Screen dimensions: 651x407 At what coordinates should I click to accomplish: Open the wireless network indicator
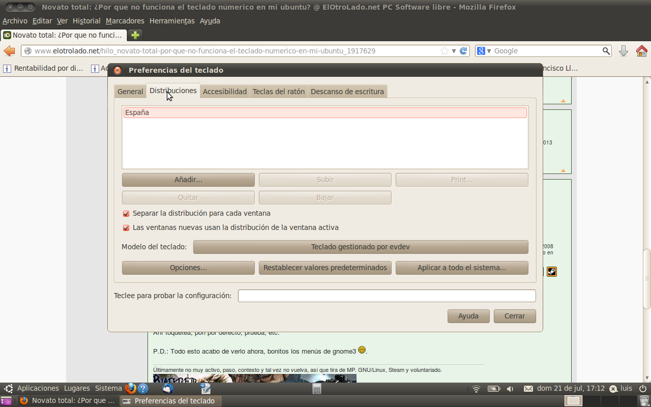pyautogui.click(x=476, y=389)
